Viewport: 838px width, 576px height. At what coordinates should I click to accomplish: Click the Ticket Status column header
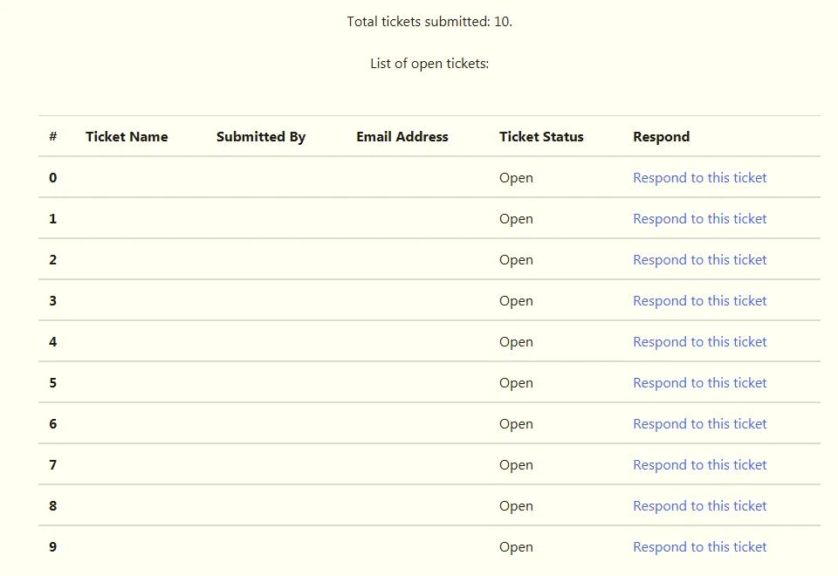(x=541, y=137)
